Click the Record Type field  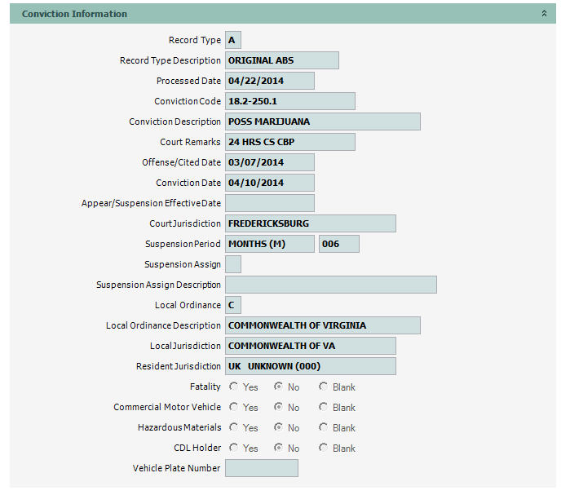coord(232,40)
